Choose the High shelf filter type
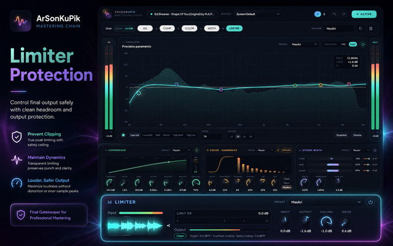Image resolution: width=393 pixels, height=246 pixels. pos(178,135)
